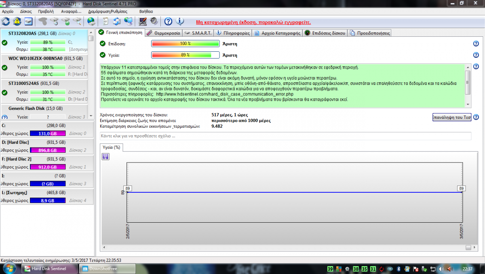Switch to the S.M.A.R.T. tab

coord(198,33)
